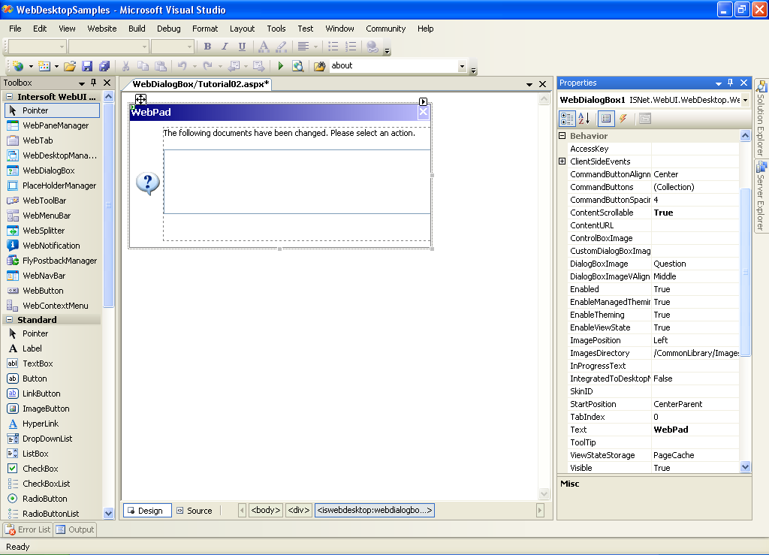Select the RadioButton control in Toolbox

pos(44,499)
